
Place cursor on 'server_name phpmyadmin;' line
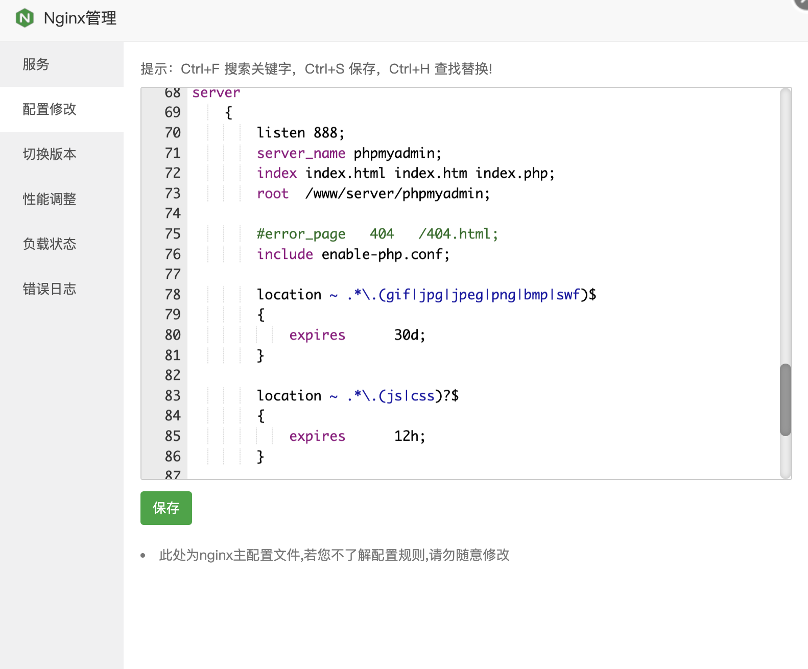(349, 153)
